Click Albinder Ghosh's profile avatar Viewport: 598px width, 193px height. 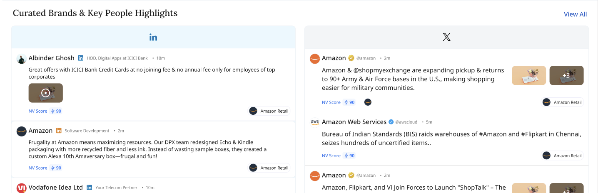(22, 58)
